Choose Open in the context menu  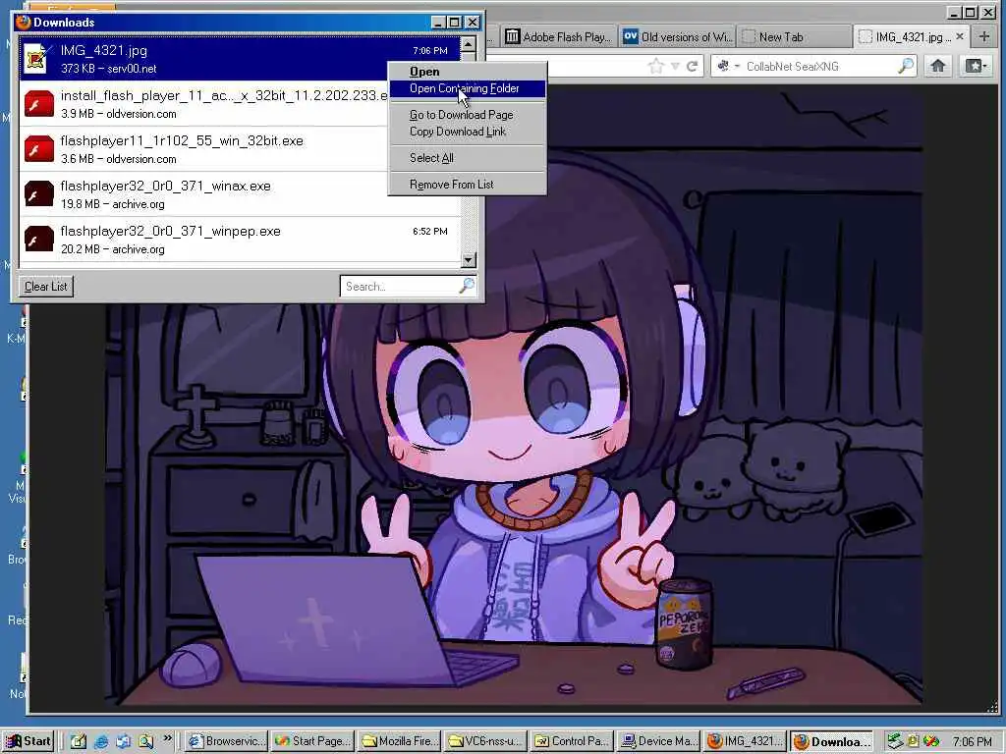tap(424, 72)
